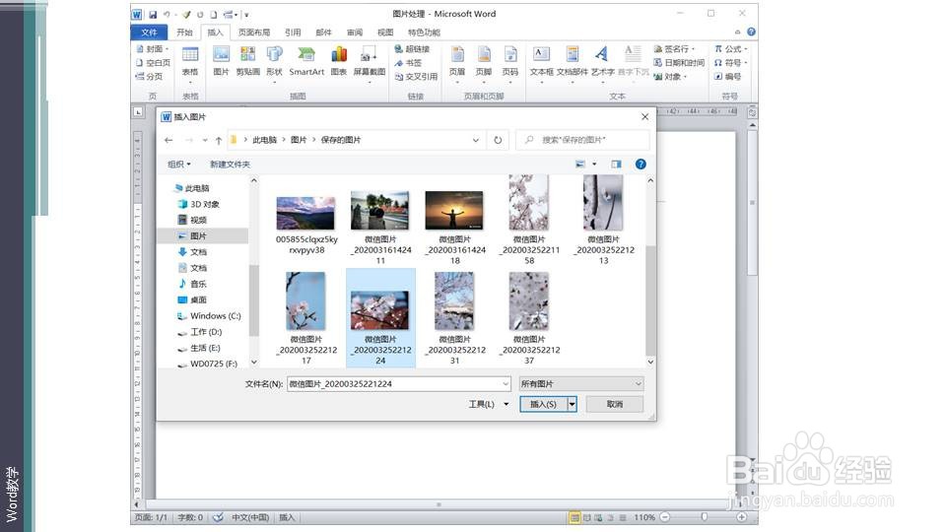Open the 页面布局 ribbon tab

click(254, 32)
